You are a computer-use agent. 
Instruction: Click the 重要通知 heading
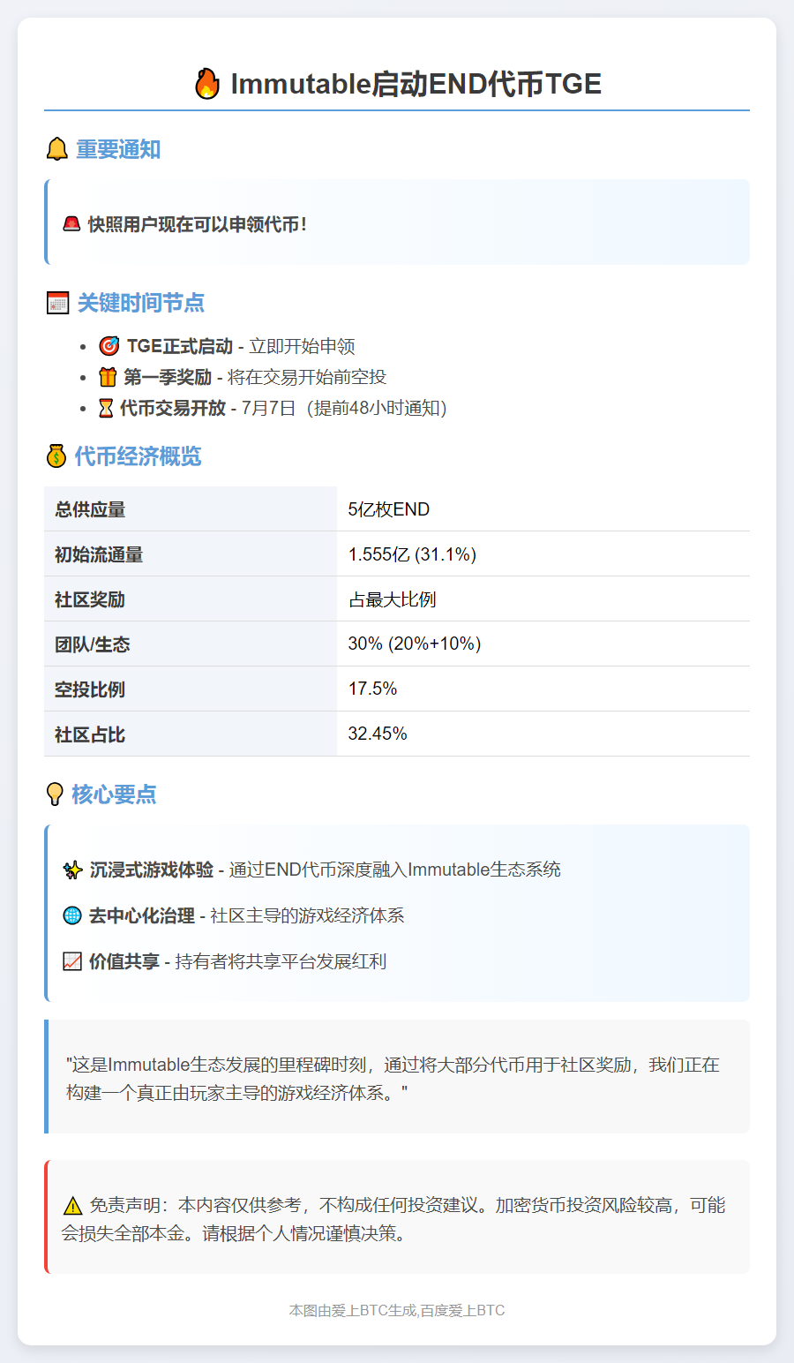point(118,149)
